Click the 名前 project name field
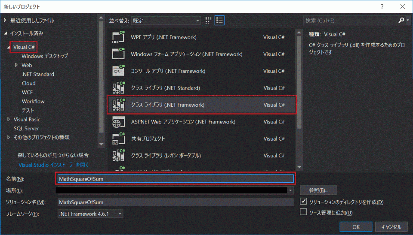 pos(176,179)
